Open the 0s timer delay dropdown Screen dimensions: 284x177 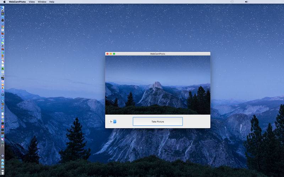[113, 121]
